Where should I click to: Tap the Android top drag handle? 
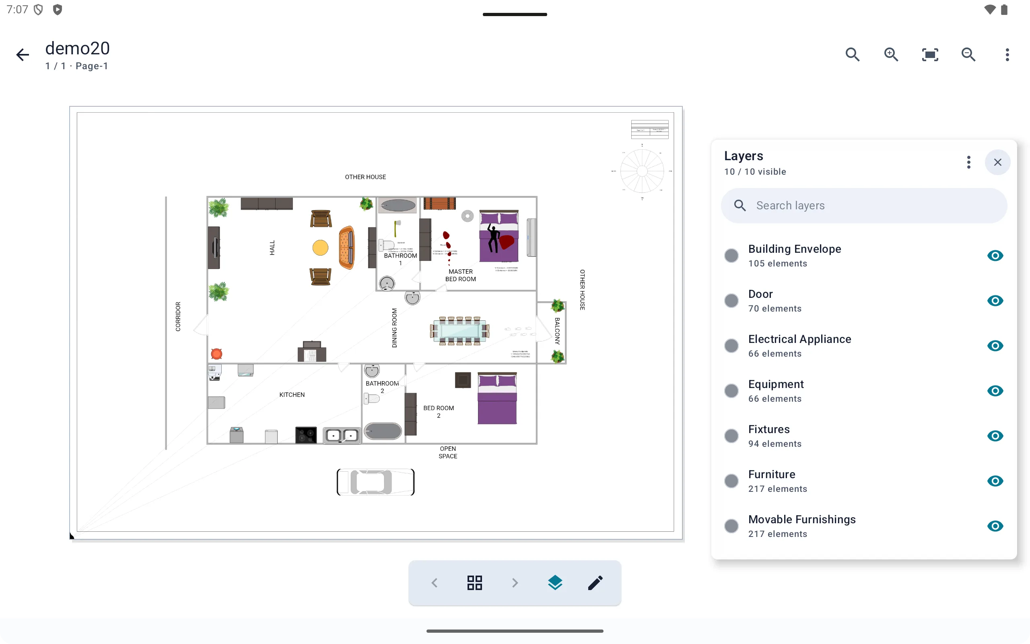click(515, 14)
